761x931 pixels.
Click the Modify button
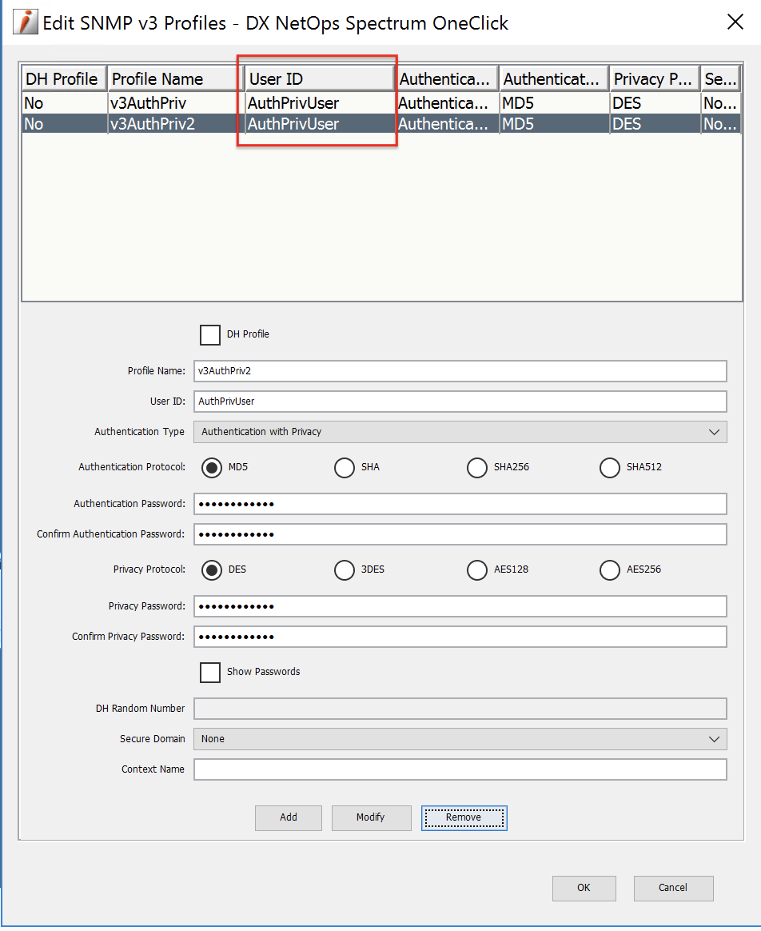point(371,817)
